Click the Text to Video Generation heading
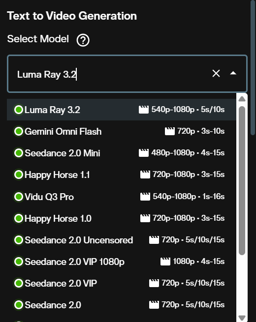This screenshot has width=256, height=322. 72,16
